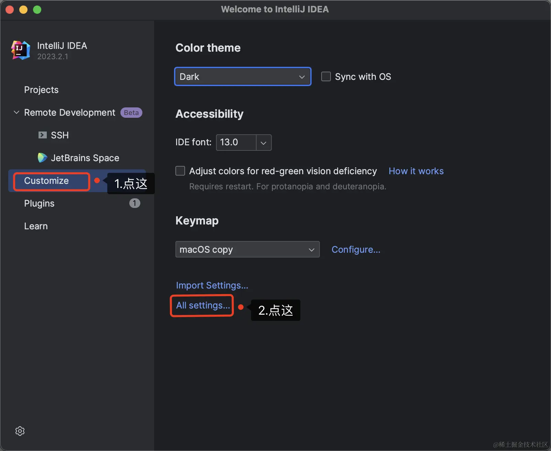This screenshot has height=451, width=551.
Task: Open the Color theme dropdown showing Dark
Action: [x=243, y=76]
